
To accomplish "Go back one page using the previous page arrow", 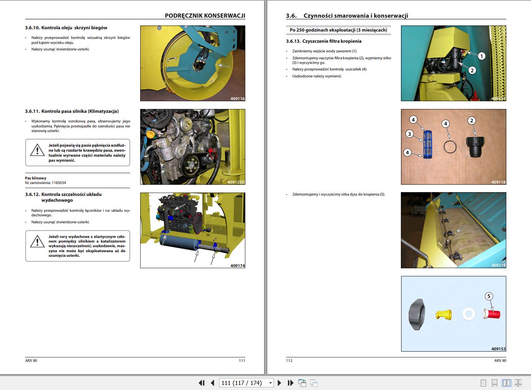I will [212, 383].
